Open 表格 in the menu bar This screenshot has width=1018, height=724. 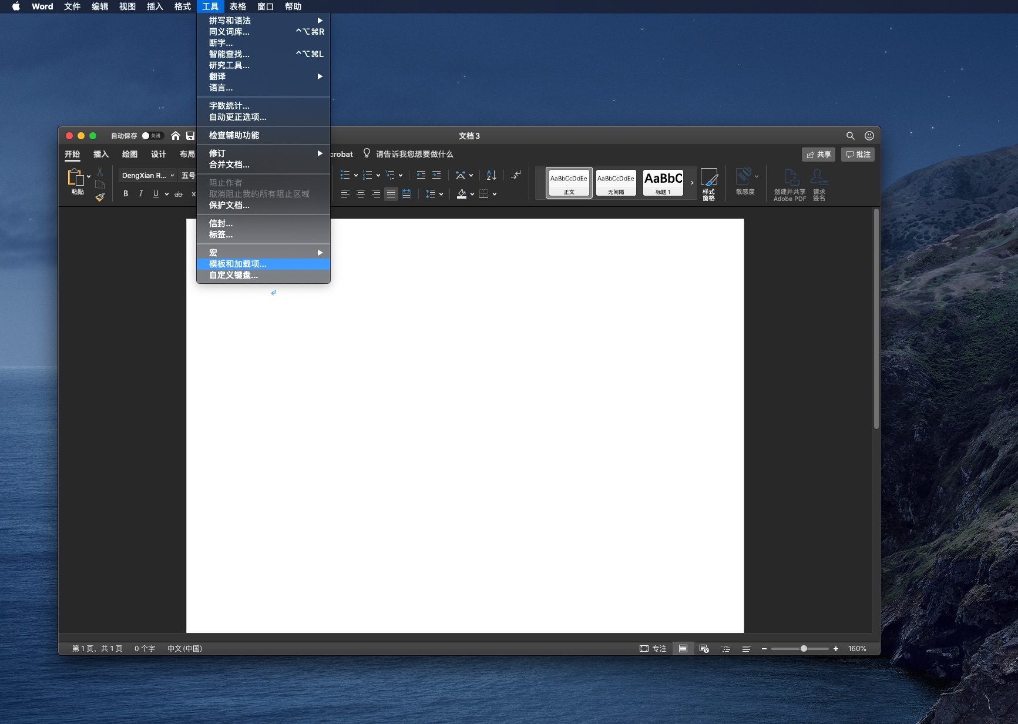(238, 6)
